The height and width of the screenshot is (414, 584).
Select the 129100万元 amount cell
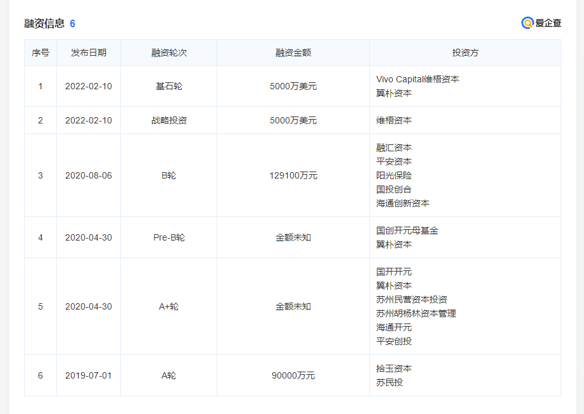[293, 175]
